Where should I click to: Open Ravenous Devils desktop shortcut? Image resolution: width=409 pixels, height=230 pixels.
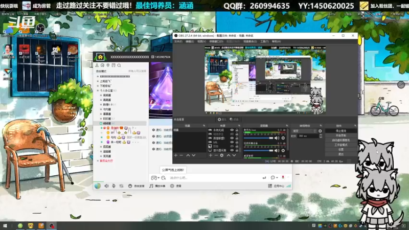pyautogui.click(x=73, y=54)
